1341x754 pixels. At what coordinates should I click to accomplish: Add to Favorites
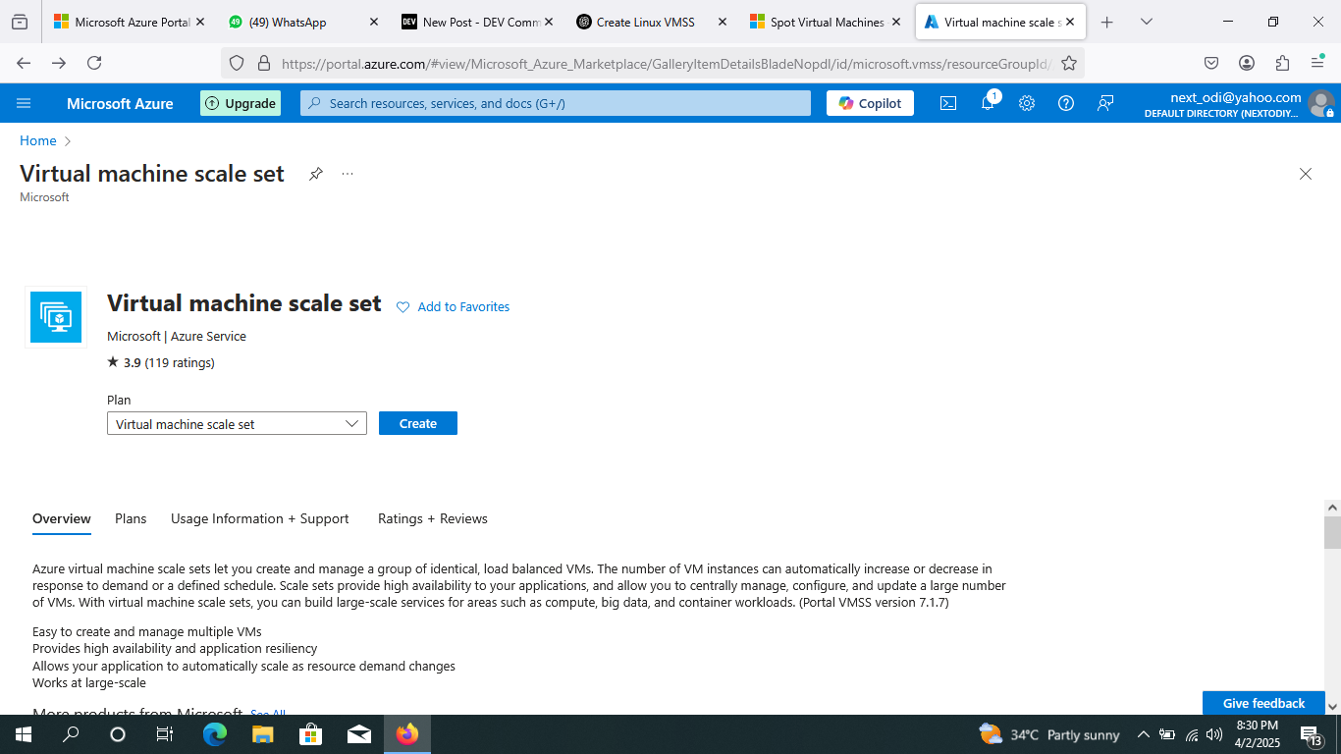pyautogui.click(x=453, y=307)
